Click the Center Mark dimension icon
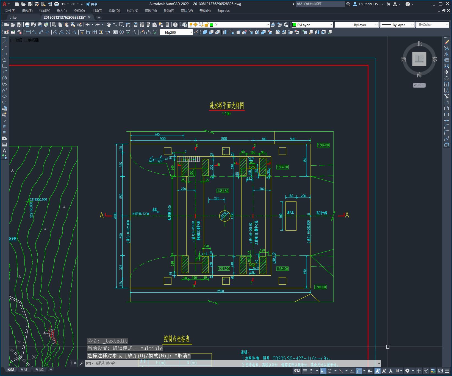Image resolution: width=452 pixels, height=376 pixels. 122,32
